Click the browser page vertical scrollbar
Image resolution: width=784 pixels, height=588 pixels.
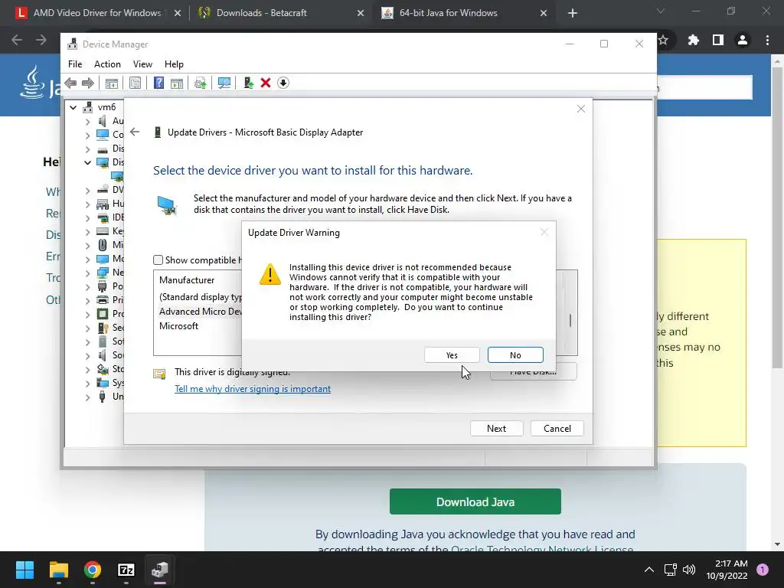point(776,217)
